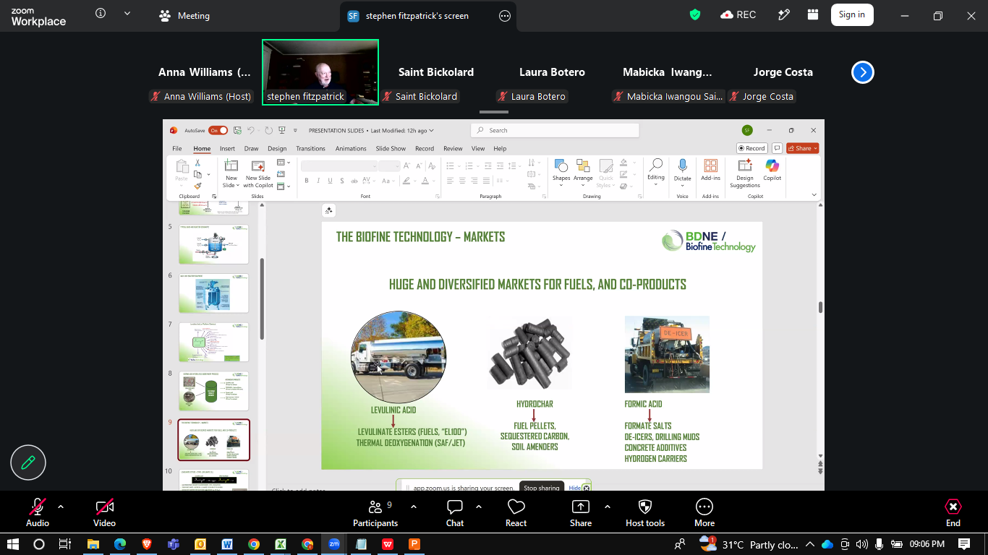The image size is (988, 555).
Task: Toggle Bold formatting
Action: point(307,181)
